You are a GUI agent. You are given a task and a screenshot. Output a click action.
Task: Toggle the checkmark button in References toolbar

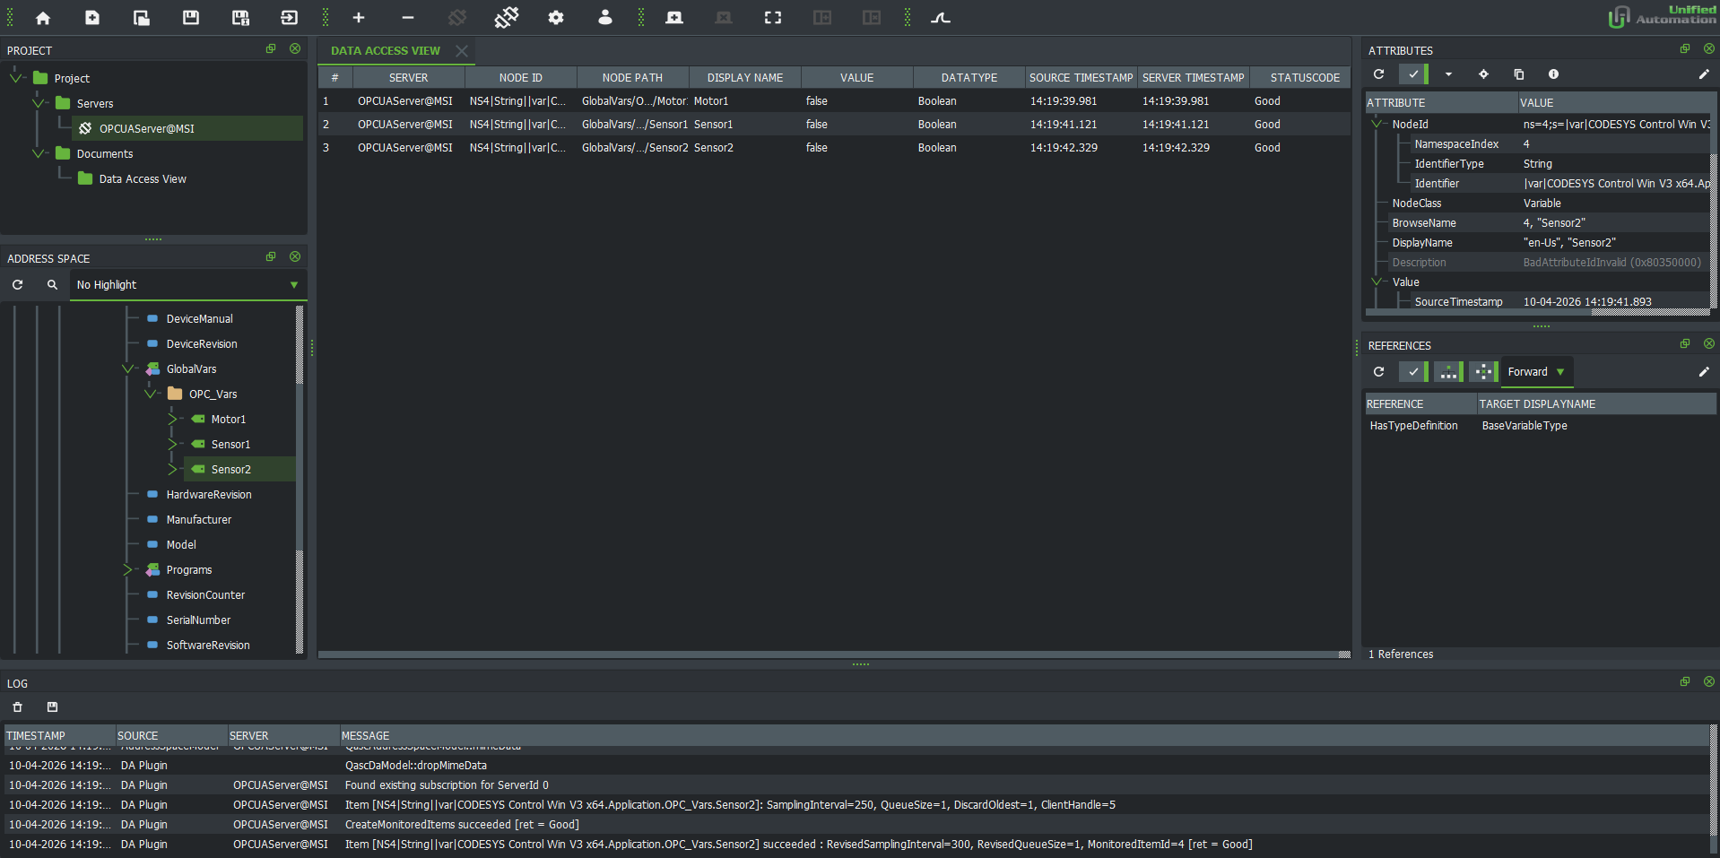pos(1413,372)
